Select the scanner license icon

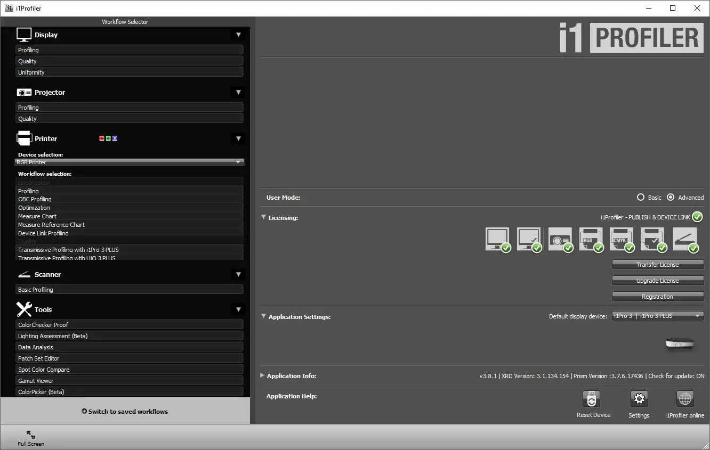[x=685, y=239]
